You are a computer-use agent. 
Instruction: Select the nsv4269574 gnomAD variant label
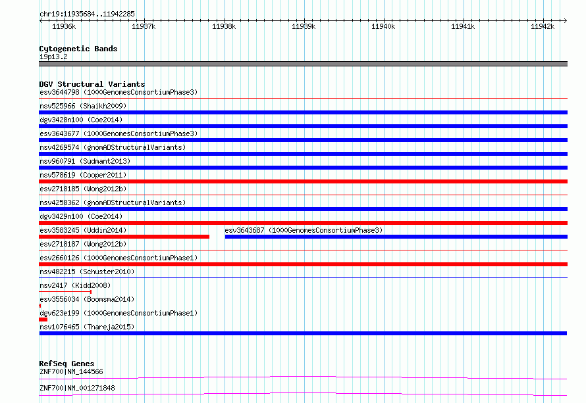[x=113, y=147]
